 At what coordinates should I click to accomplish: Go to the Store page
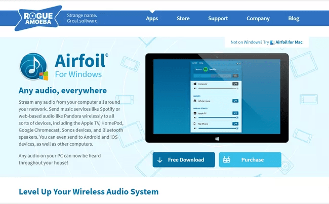coord(183,19)
